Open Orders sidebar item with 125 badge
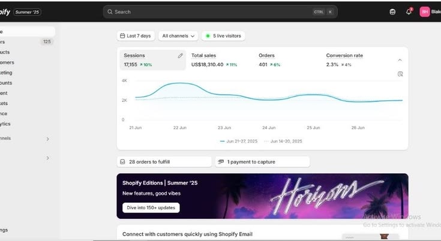The height and width of the screenshot is (241, 441). point(27,42)
